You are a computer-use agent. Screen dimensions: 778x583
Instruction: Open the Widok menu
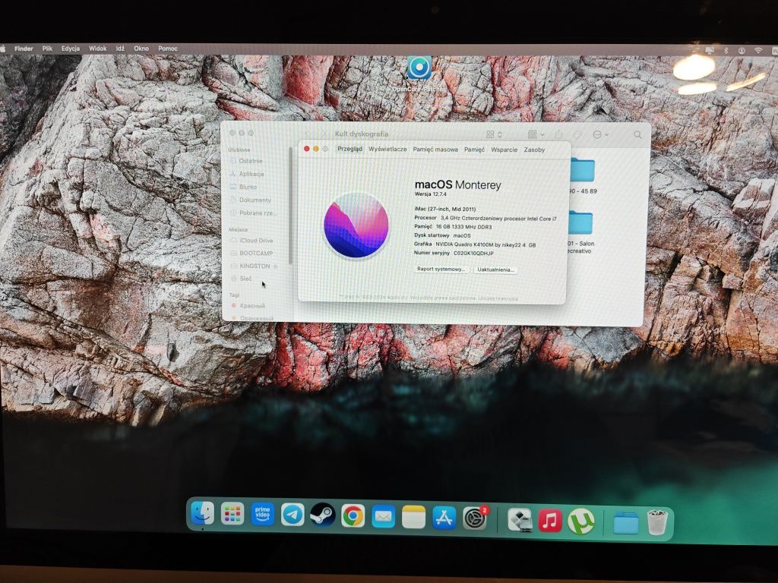(98, 49)
